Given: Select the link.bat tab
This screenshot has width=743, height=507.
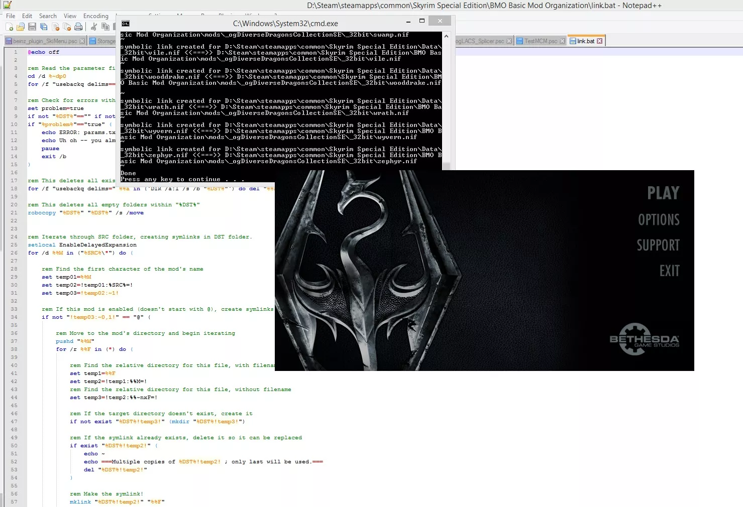Looking at the screenshot, I should [x=586, y=41].
